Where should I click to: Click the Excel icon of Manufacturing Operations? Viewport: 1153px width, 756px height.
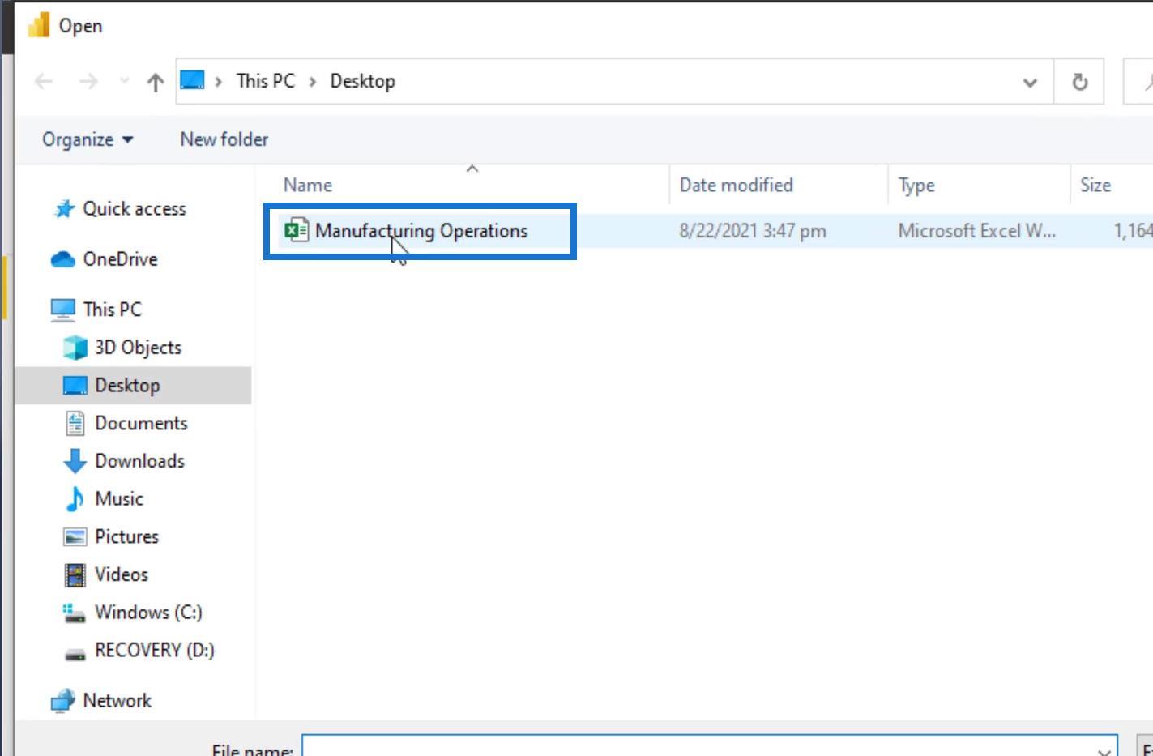(297, 230)
